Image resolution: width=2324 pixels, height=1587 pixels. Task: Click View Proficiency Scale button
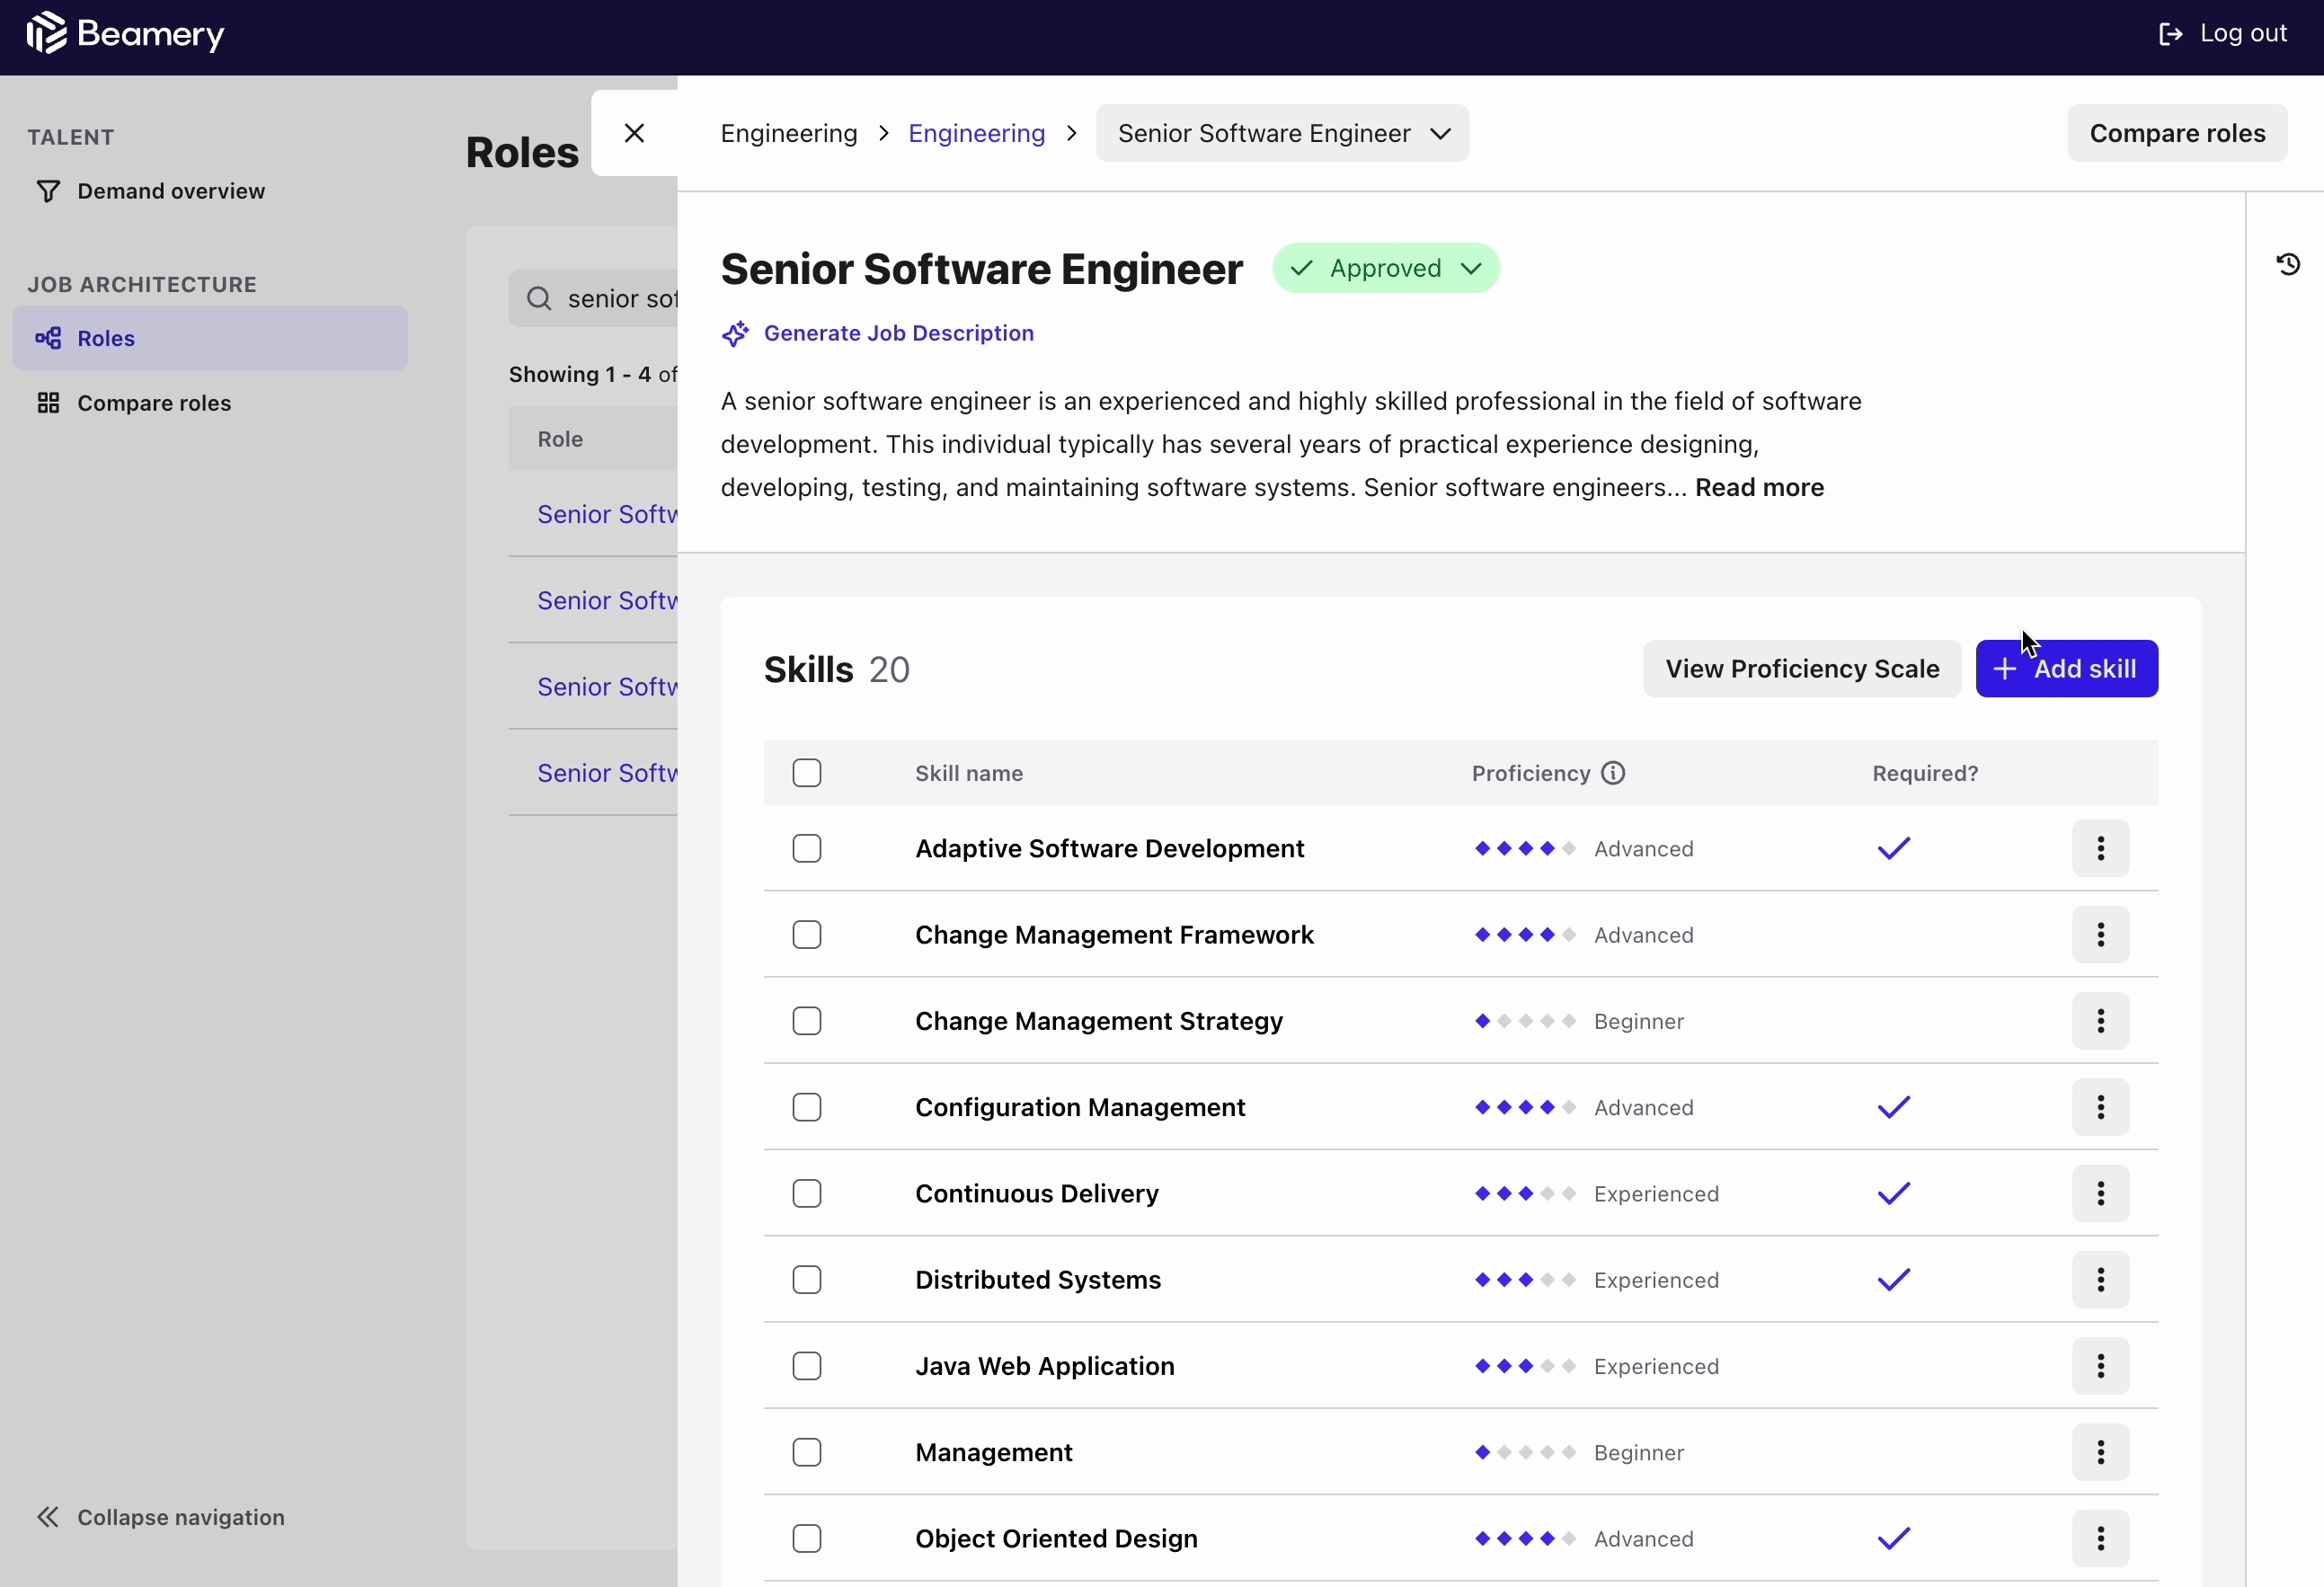(x=1801, y=669)
